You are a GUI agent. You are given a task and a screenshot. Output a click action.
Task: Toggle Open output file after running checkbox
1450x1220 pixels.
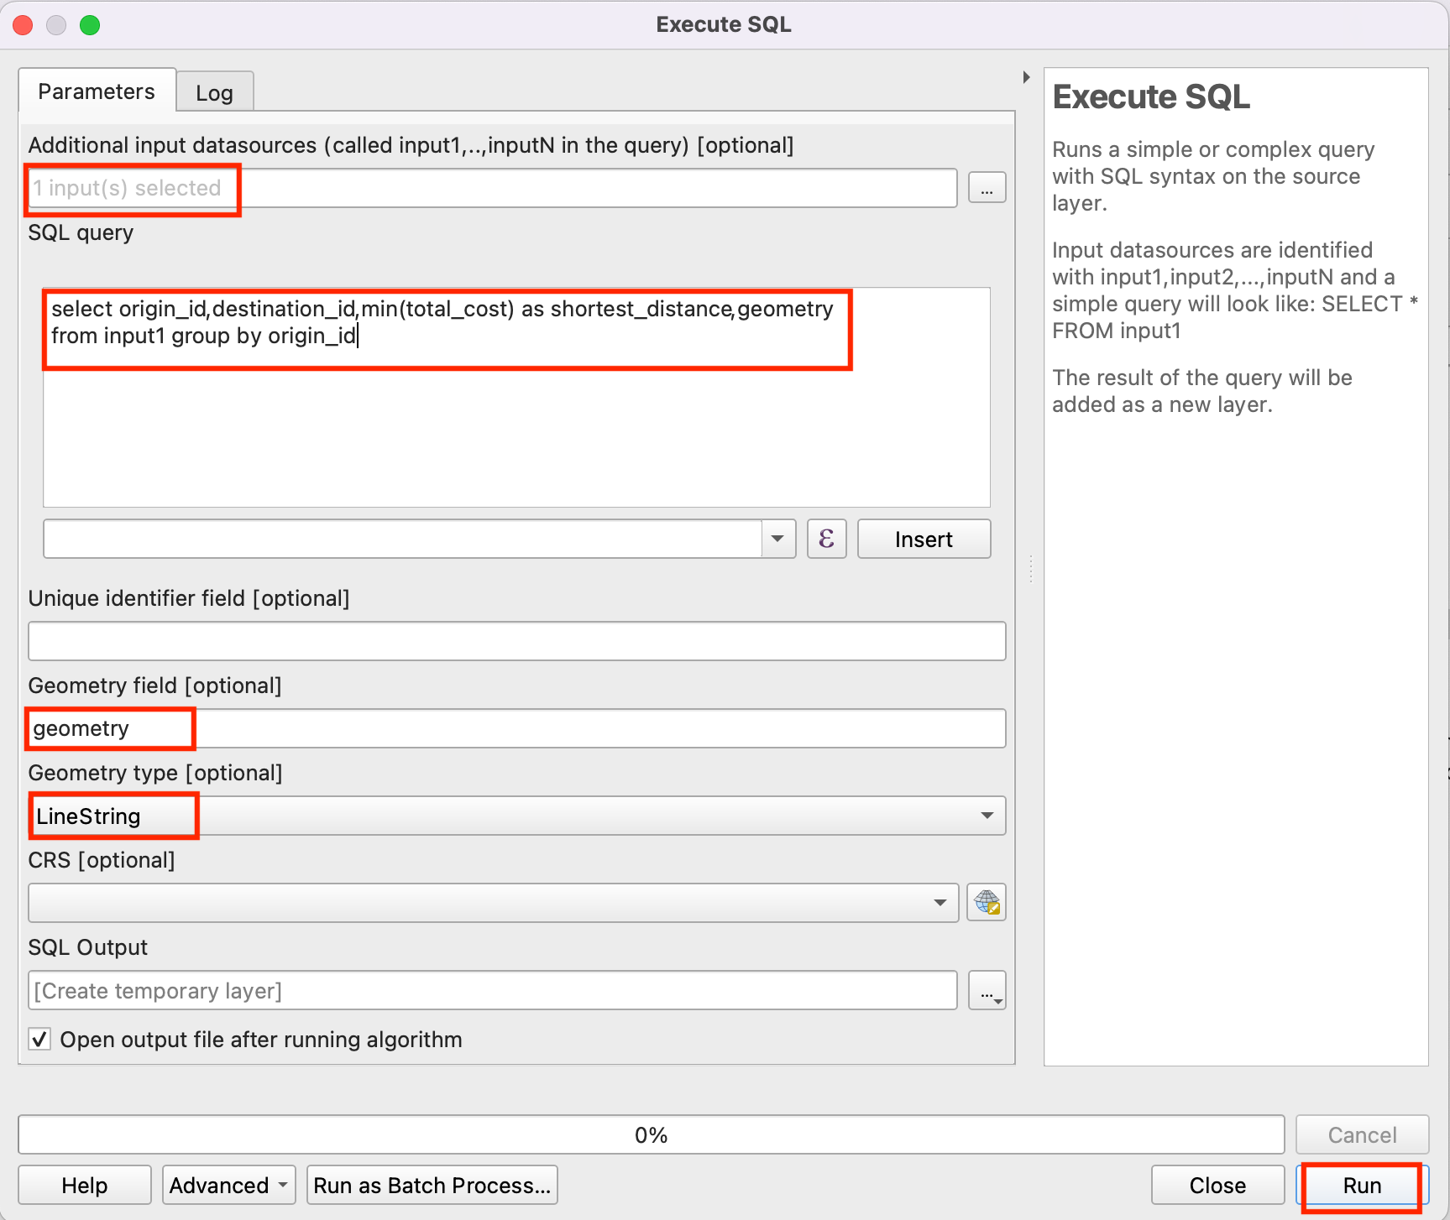[39, 1040]
